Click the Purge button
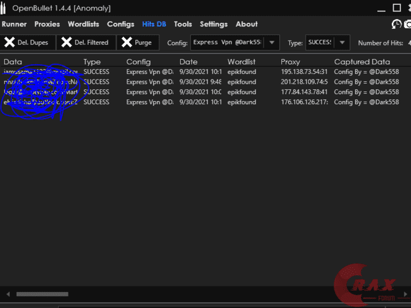The width and height of the screenshot is (411, 308). 138,43
